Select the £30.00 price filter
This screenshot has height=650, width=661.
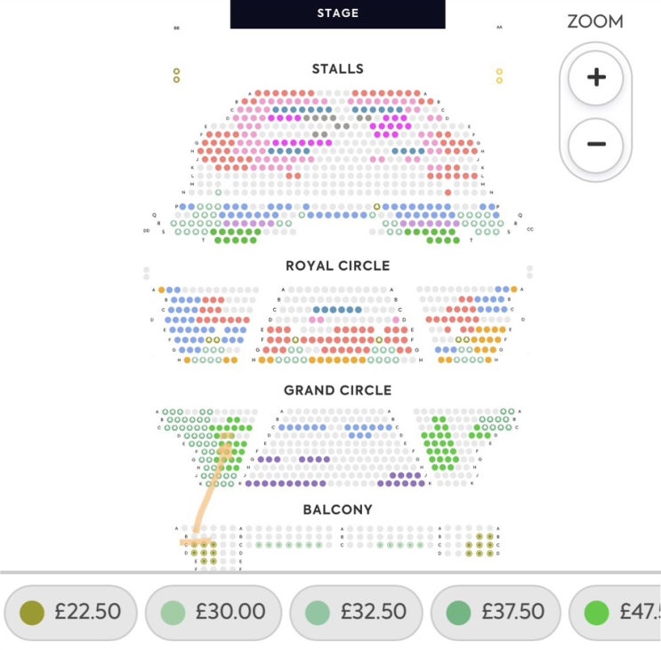(214, 612)
